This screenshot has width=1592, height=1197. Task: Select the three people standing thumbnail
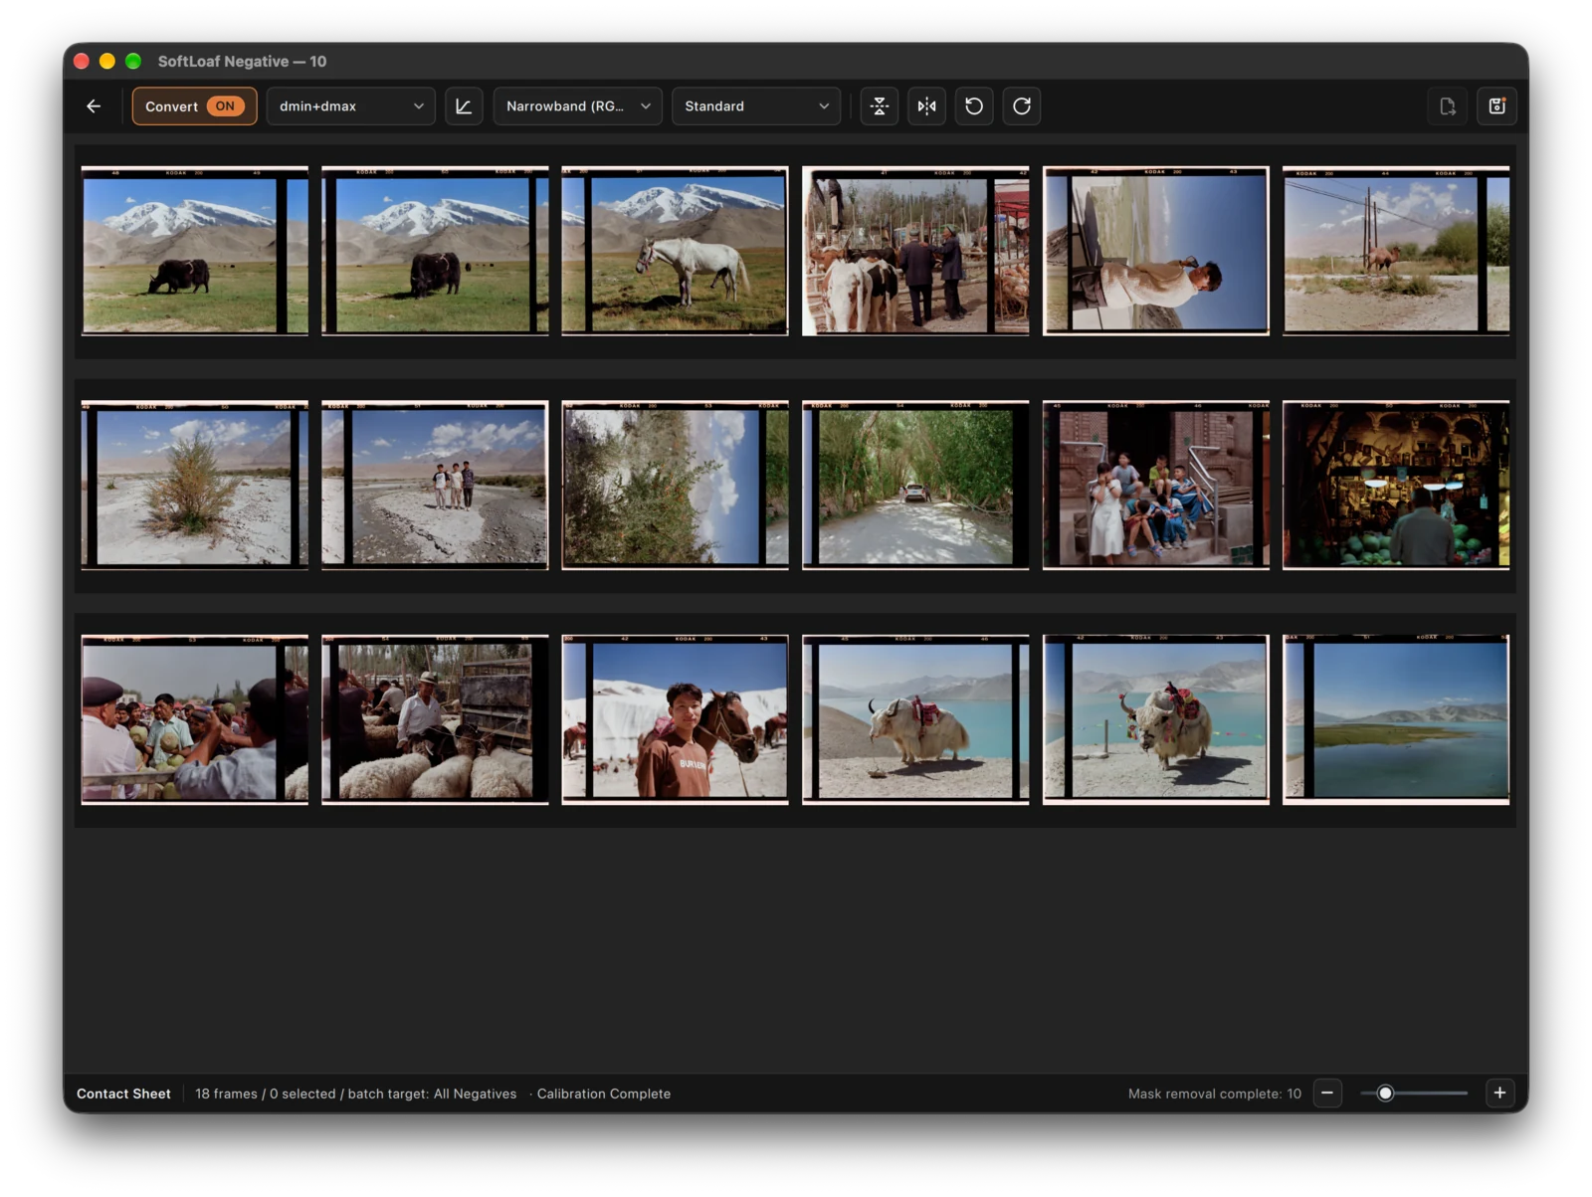click(x=435, y=485)
